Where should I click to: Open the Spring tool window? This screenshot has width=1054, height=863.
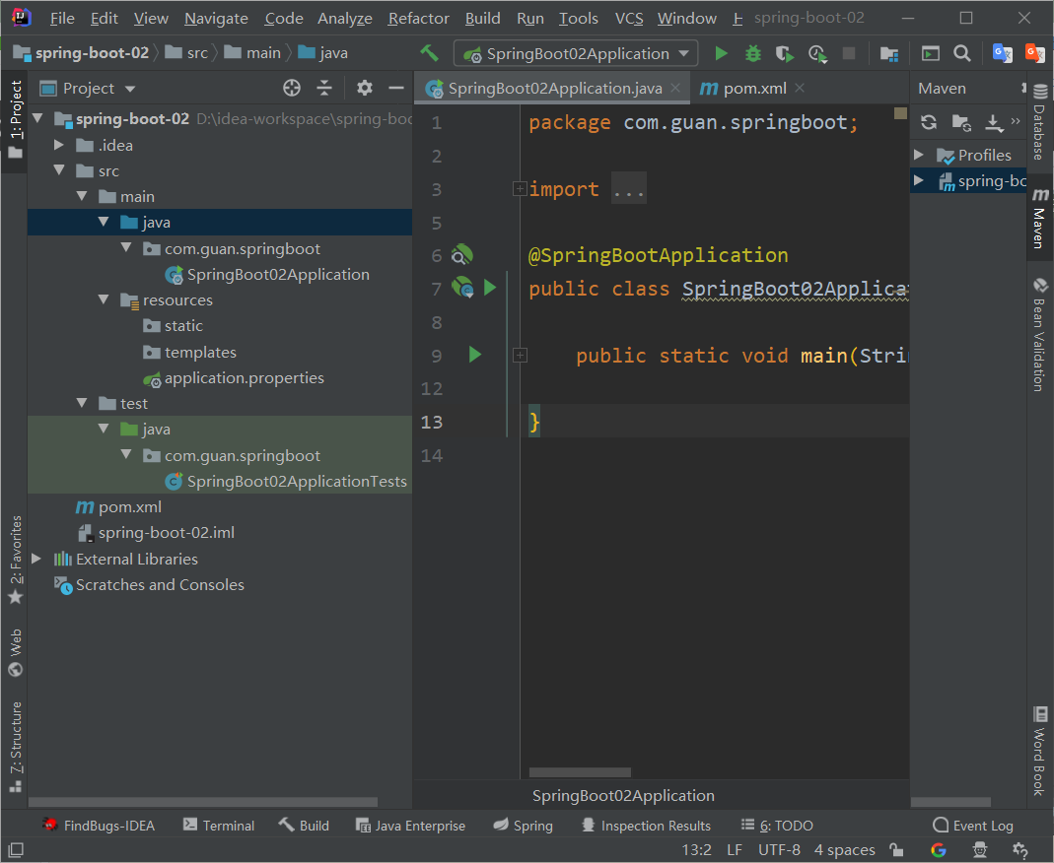[523, 826]
